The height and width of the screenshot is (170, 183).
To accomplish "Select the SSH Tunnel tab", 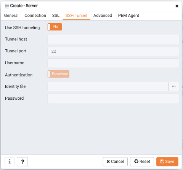I will pos(76,15).
